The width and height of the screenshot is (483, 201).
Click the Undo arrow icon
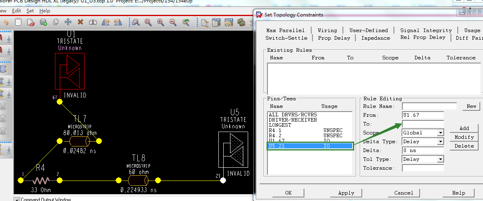click(6, 22)
